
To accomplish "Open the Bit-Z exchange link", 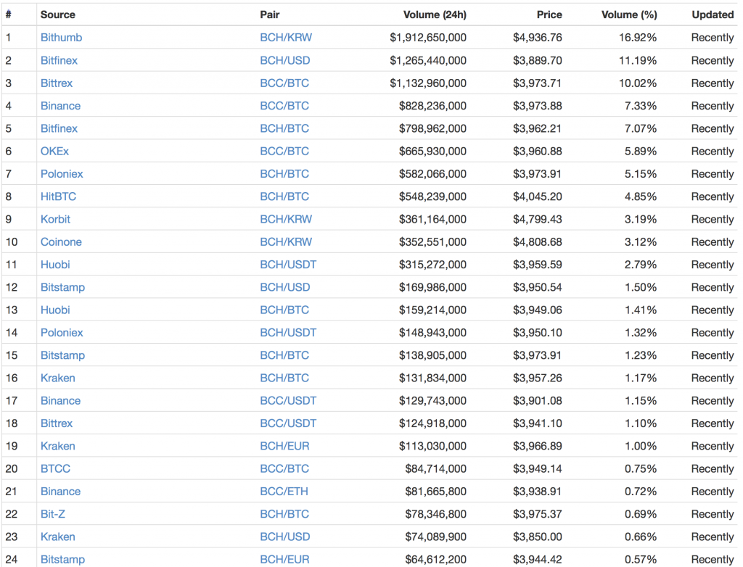I will (52, 514).
